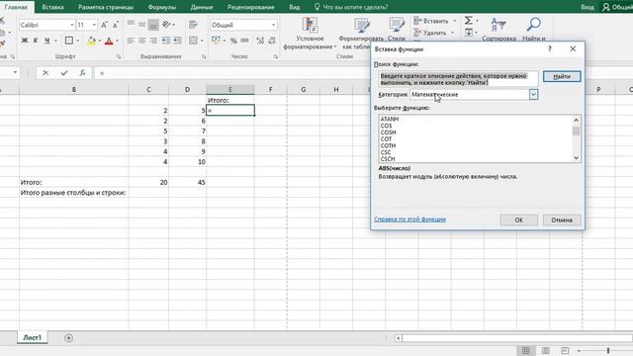Click Отмена in Insert Function dialog
Viewport: 633px width, 356px height.
562,220
